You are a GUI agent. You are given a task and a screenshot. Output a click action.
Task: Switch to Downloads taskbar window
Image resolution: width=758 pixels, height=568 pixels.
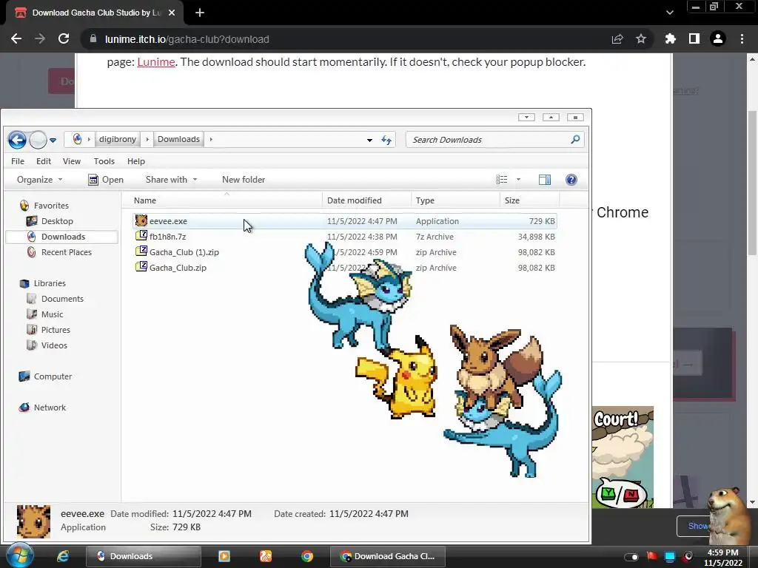coord(144,556)
